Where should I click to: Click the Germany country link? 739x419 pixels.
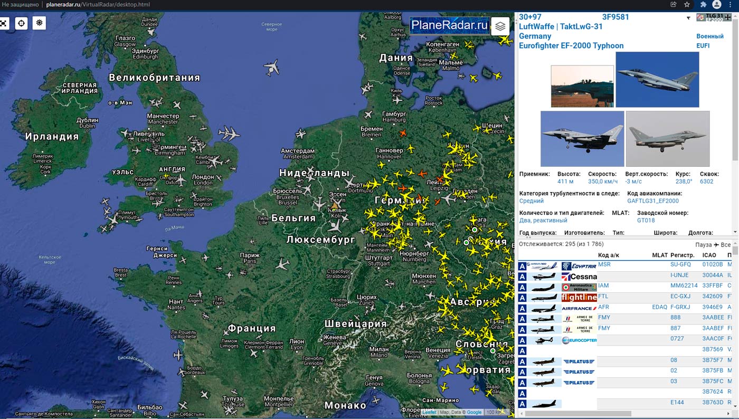(x=535, y=36)
